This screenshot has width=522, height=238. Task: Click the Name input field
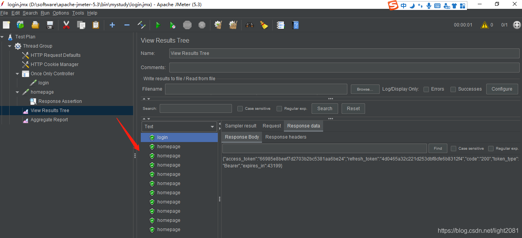point(344,53)
